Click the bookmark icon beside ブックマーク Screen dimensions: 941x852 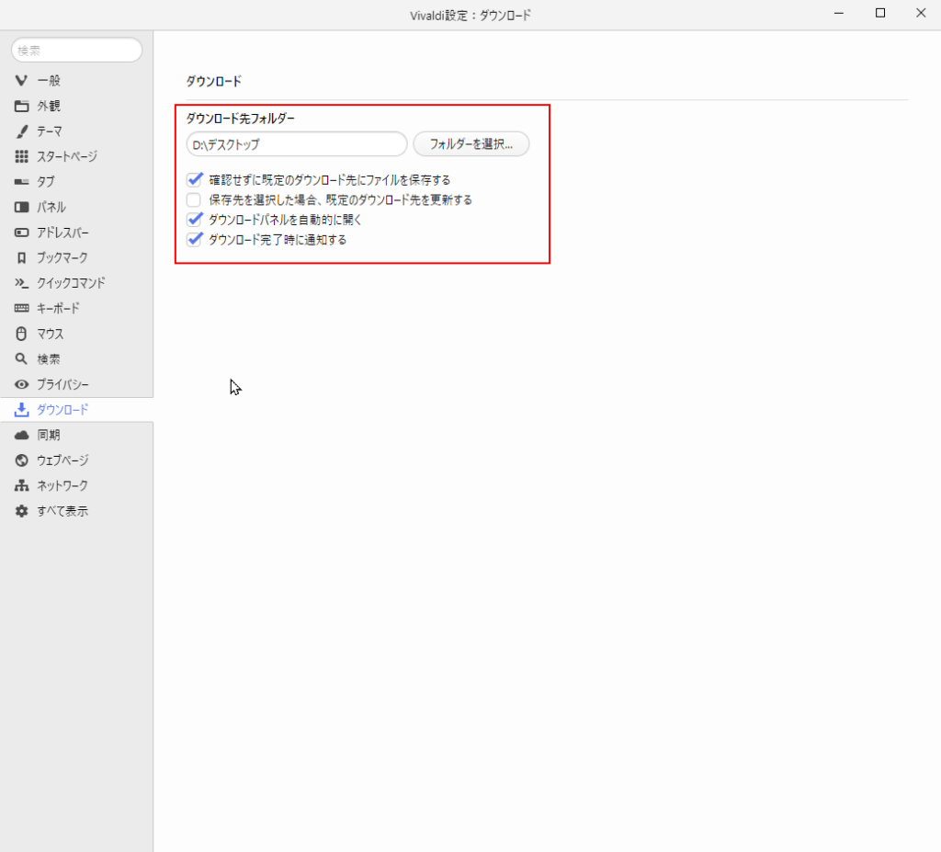pos(22,258)
